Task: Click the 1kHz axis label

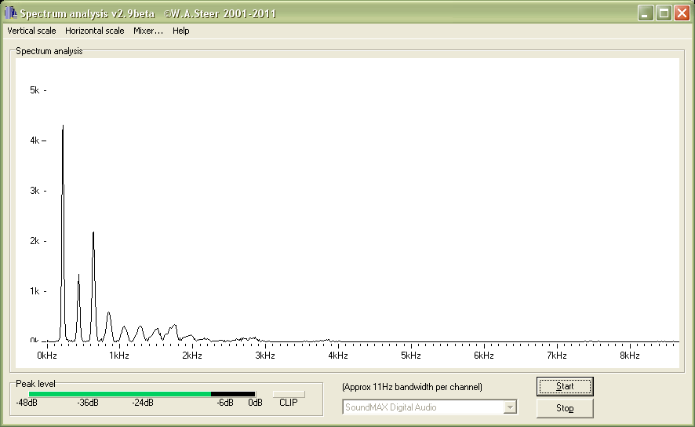Action: 119,355
